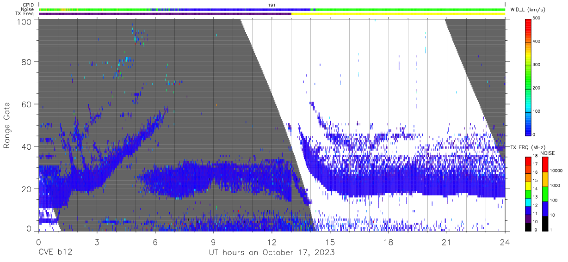Viewport: 568px width, 262px height.
Task: Click hour 15 on the UT axis
Action: (330, 242)
